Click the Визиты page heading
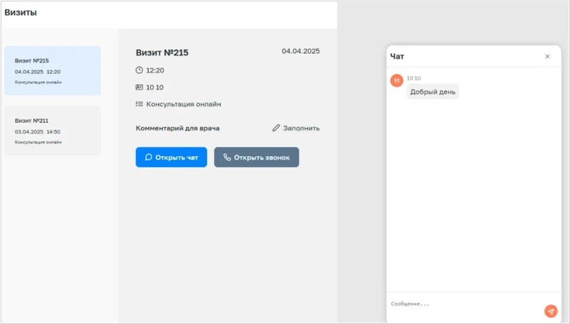The height and width of the screenshot is (324, 570). (21, 13)
